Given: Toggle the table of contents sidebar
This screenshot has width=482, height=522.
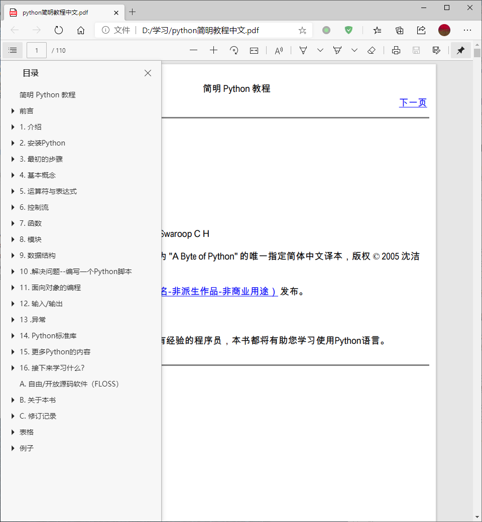Looking at the screenshot, I should coord(13,50).
